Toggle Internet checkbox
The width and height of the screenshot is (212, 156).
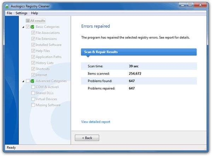33,75
